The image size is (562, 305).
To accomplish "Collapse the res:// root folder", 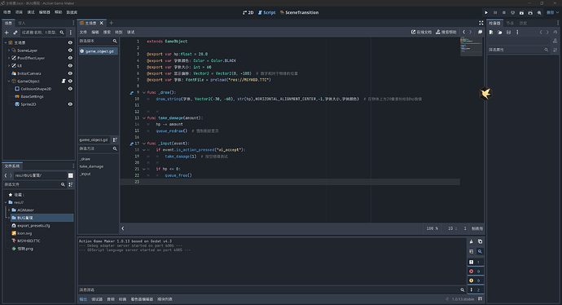I will pyautogui.click(x=6, y=202).
